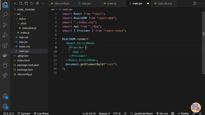205x115 pixels.
Task: Change encoding via UTF-8
Action: [x=117, y=113]
